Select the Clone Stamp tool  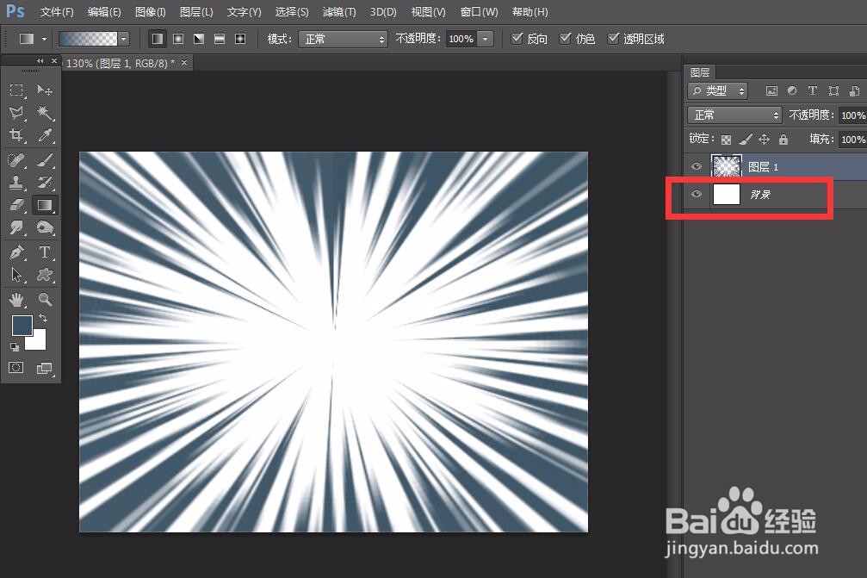click(x=16, y=183)
